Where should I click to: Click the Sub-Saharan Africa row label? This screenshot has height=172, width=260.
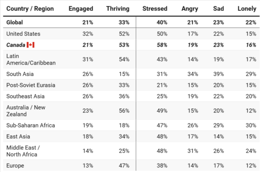[x=30, y=125]
